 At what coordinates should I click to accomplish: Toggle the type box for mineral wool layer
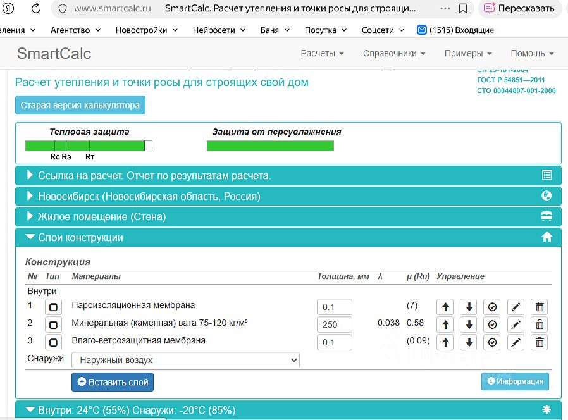click(x=53, y=324)
